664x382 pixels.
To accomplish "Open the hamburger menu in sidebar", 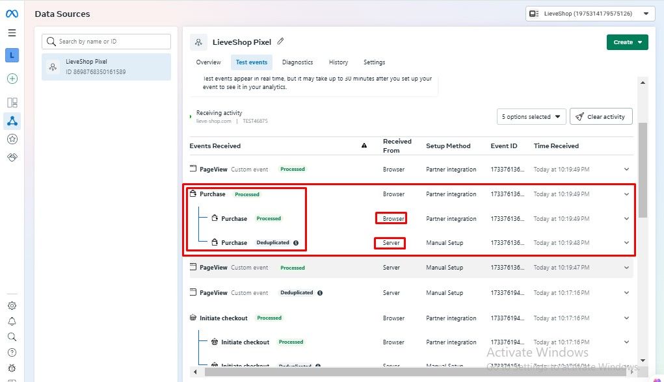I will (12, 33).
